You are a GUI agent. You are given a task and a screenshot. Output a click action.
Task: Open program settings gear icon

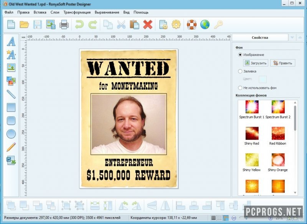coord(176,25)
